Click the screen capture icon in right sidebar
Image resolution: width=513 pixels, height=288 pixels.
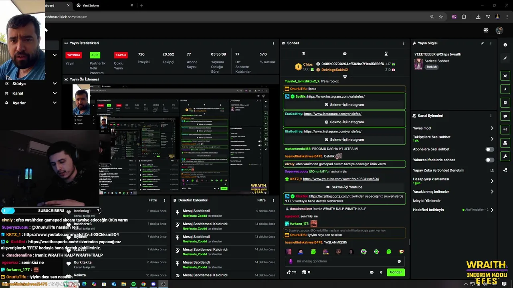(505, 76)
